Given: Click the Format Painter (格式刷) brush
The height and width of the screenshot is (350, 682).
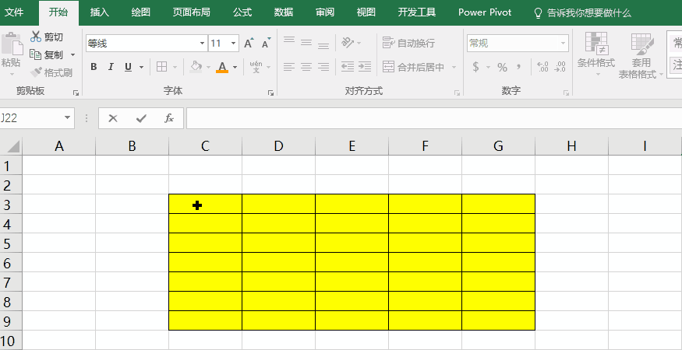Looking at the screenshot, I should coord(36,72).
